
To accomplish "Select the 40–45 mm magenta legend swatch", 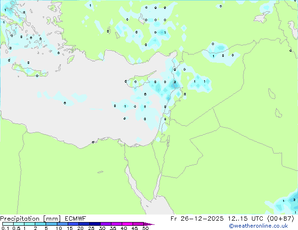I will [x=127, y=224].
